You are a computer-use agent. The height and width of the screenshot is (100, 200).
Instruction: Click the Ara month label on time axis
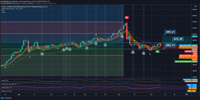coord(151,94)
